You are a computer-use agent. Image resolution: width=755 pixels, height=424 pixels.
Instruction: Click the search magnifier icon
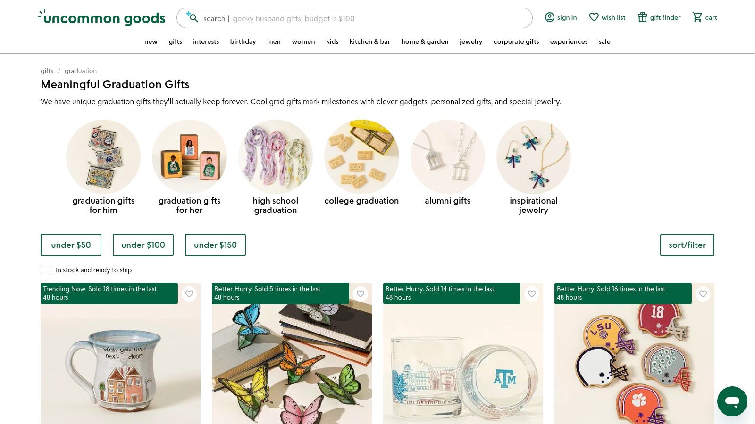point(193,18)
